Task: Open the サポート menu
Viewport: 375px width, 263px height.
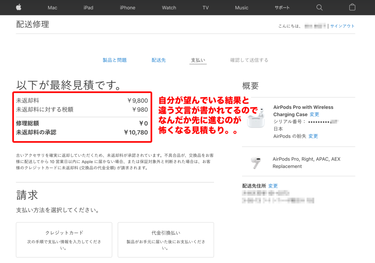Action: [x=282, y=8]
